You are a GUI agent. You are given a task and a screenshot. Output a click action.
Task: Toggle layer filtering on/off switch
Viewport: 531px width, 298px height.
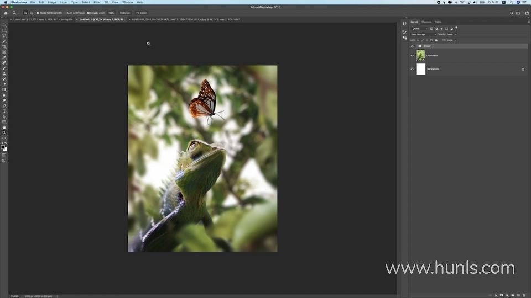coord(456,28)
